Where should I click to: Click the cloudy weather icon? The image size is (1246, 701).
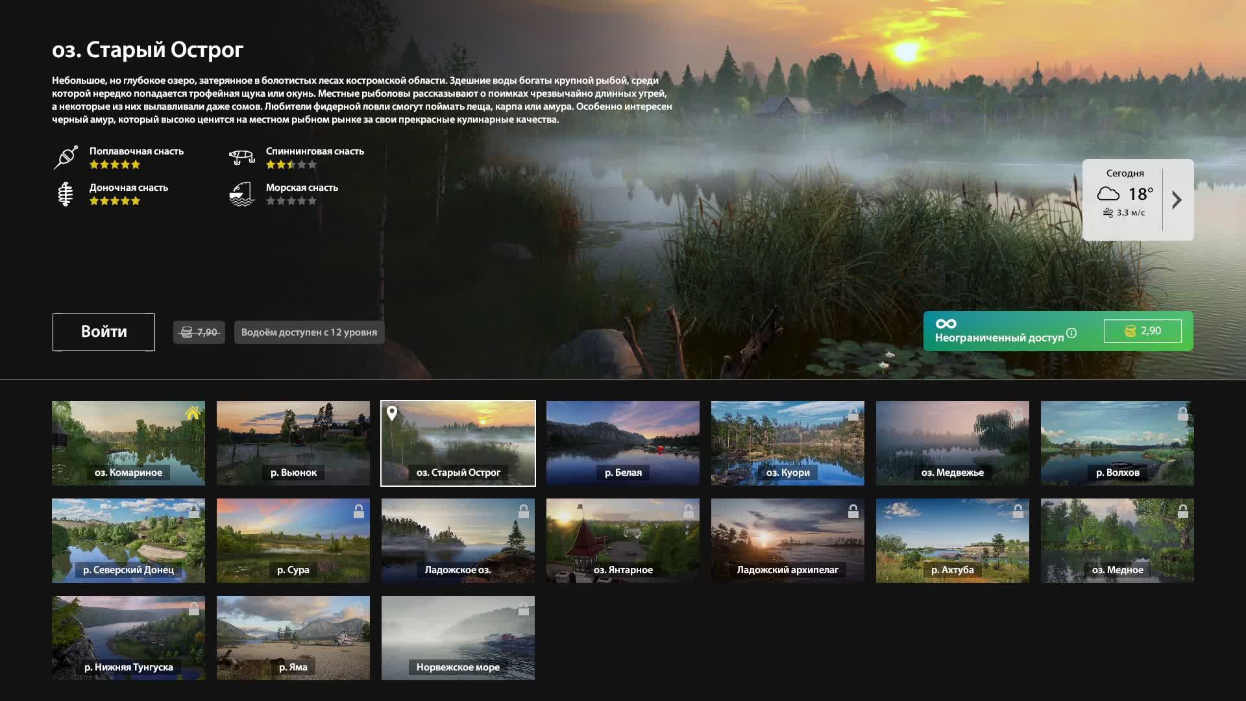tap(1108, 194)
